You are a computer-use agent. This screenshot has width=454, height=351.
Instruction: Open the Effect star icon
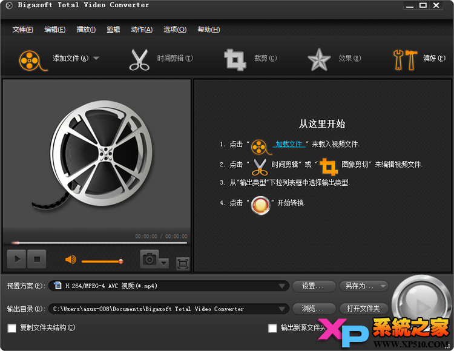coord(319,60)
